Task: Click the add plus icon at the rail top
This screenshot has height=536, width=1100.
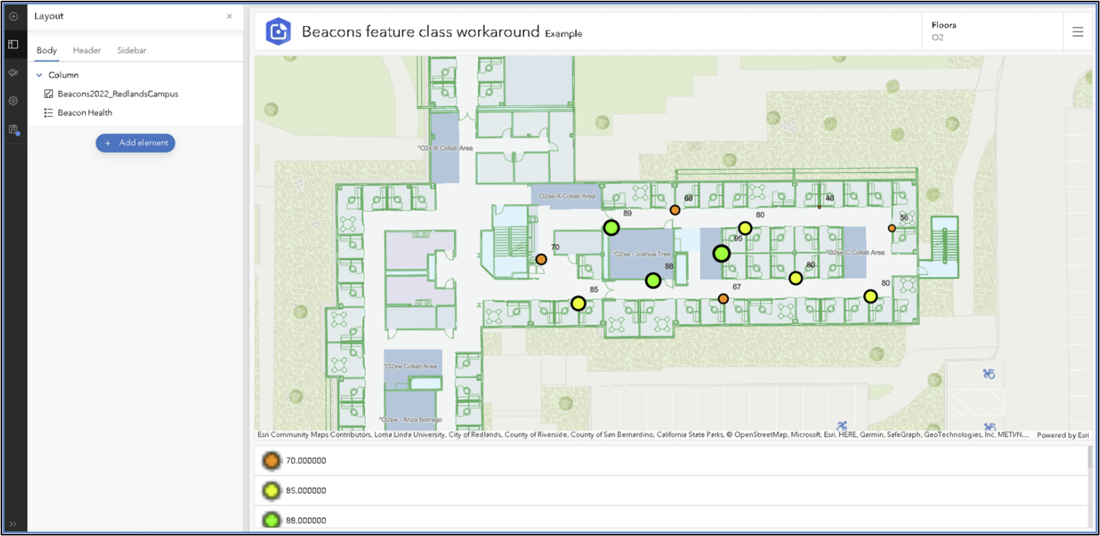Action: pos(13,15)
